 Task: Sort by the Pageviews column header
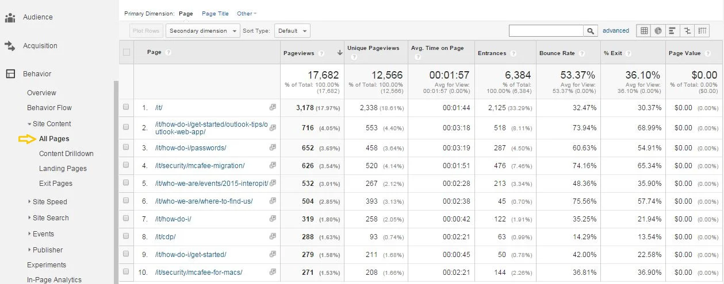tap(299, 53)
